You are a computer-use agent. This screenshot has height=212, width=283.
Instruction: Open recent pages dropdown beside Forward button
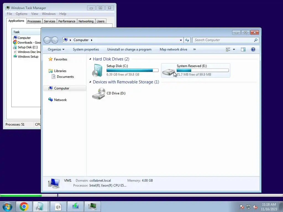point(60,40)
